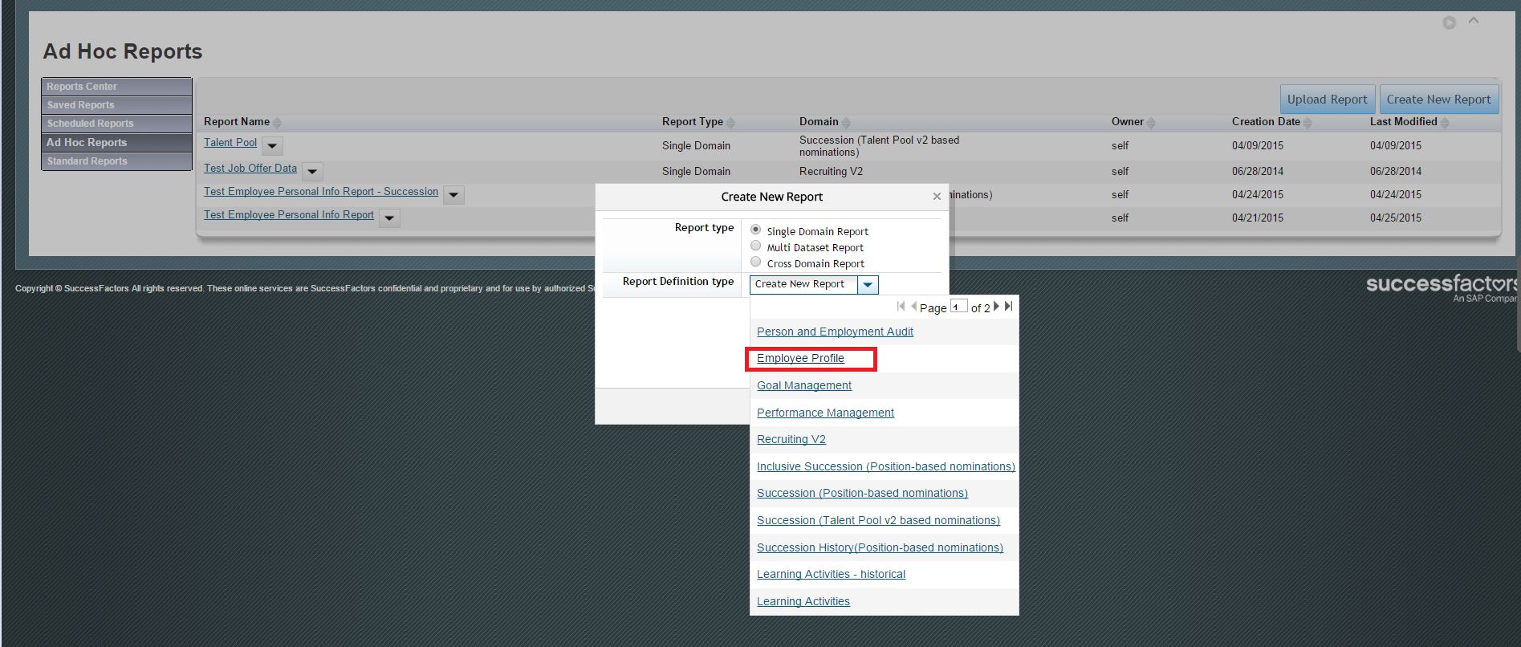Choose Learning Activities domain
Screen dimensions: 1521x647
[803, 601]
